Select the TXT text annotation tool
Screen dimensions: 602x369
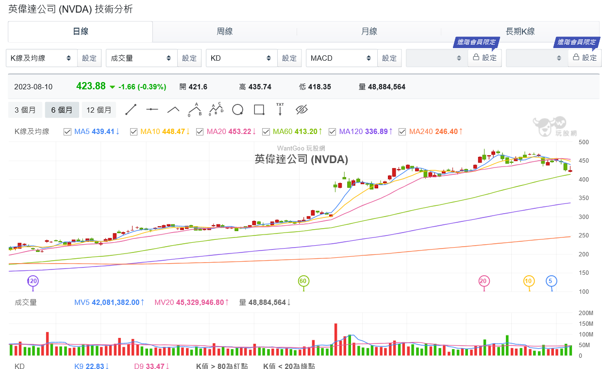(280, 109)
